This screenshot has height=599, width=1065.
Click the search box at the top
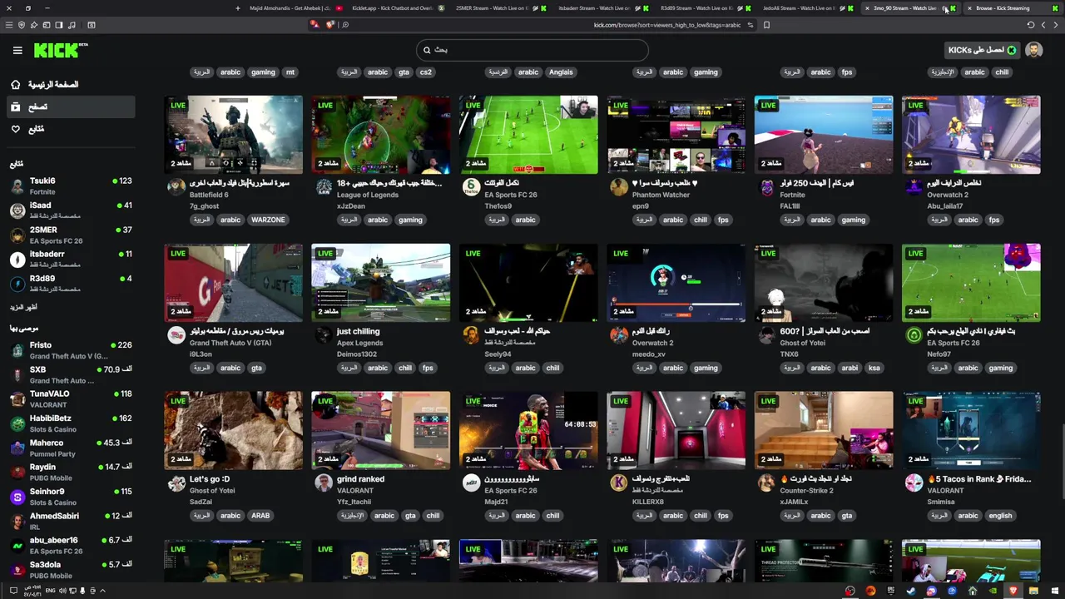coord(532,50)
